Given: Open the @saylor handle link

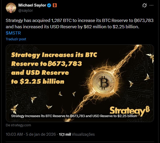Looking at the screenshot, I should click(x=25, y=10).
